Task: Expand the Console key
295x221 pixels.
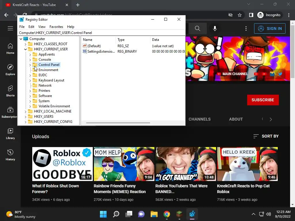Action: pyautogui.click(x=30, y=60)
